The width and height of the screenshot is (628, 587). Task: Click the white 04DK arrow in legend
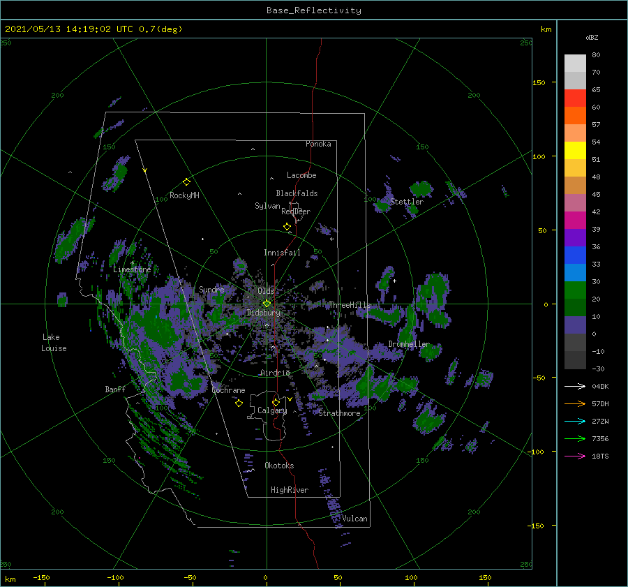[575, 386]
